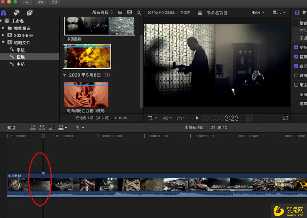This screenshot has height=218, width=307.
Task: Open the titles and generators panel icon
Action: pos(30,13)
